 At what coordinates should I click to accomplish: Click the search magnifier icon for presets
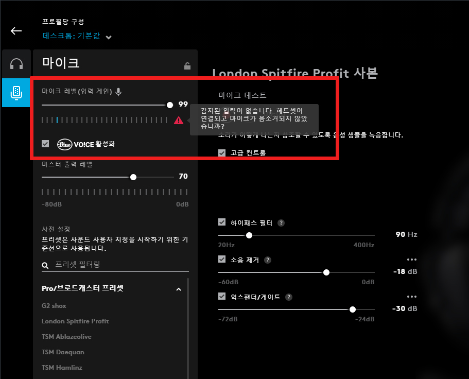[45, 265]
